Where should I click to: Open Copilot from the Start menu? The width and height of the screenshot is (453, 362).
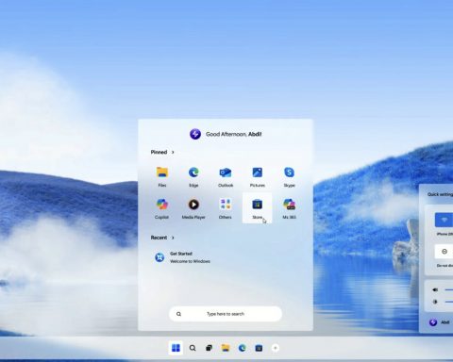(162, 208)
